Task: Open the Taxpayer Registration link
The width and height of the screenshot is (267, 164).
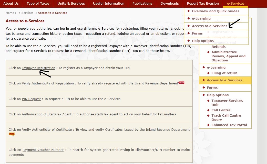Action: click(38, 68)
